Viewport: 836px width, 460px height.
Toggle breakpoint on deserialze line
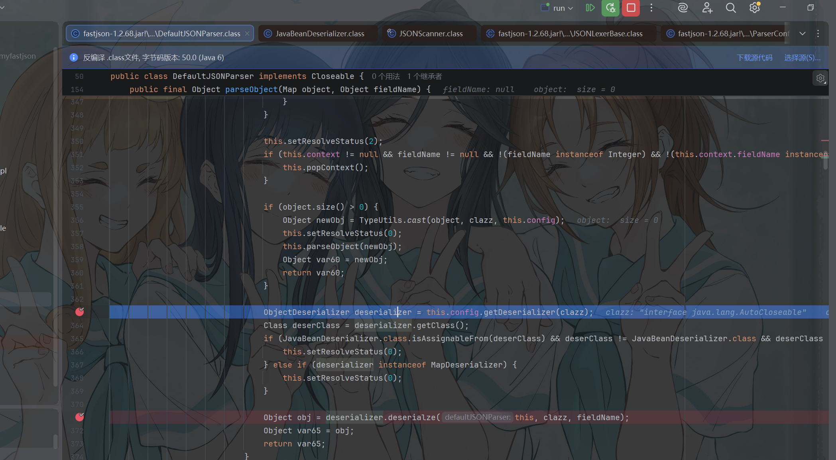pyautogui.click(x=80, y=417)
